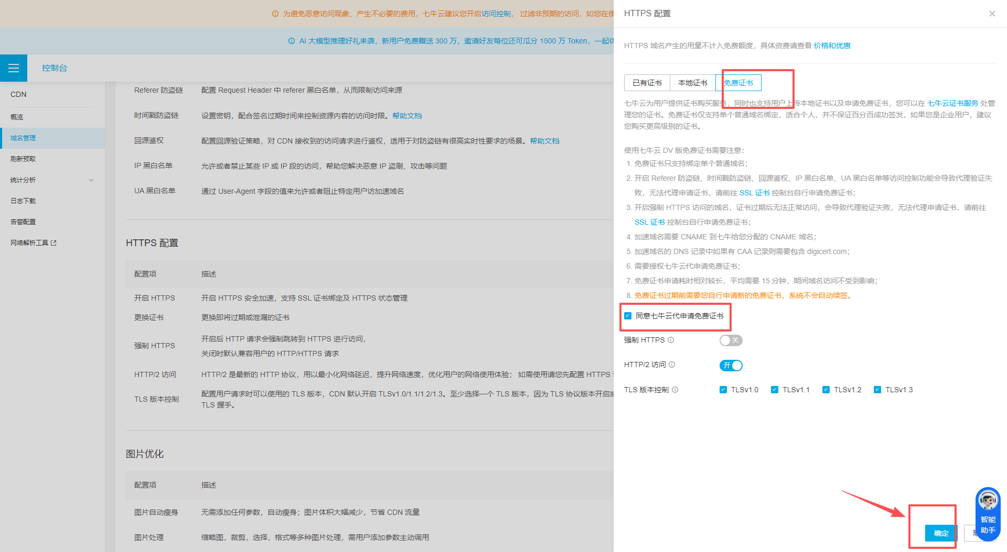Turn off the HTTP/2 访问 switch

tap(731, 366)
